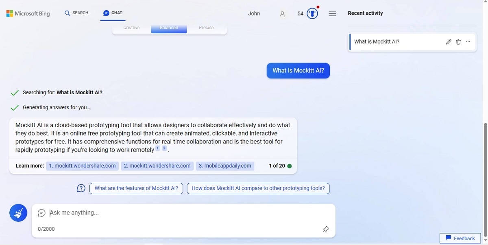Choose the Balanced conversation style

pos(169,28)
